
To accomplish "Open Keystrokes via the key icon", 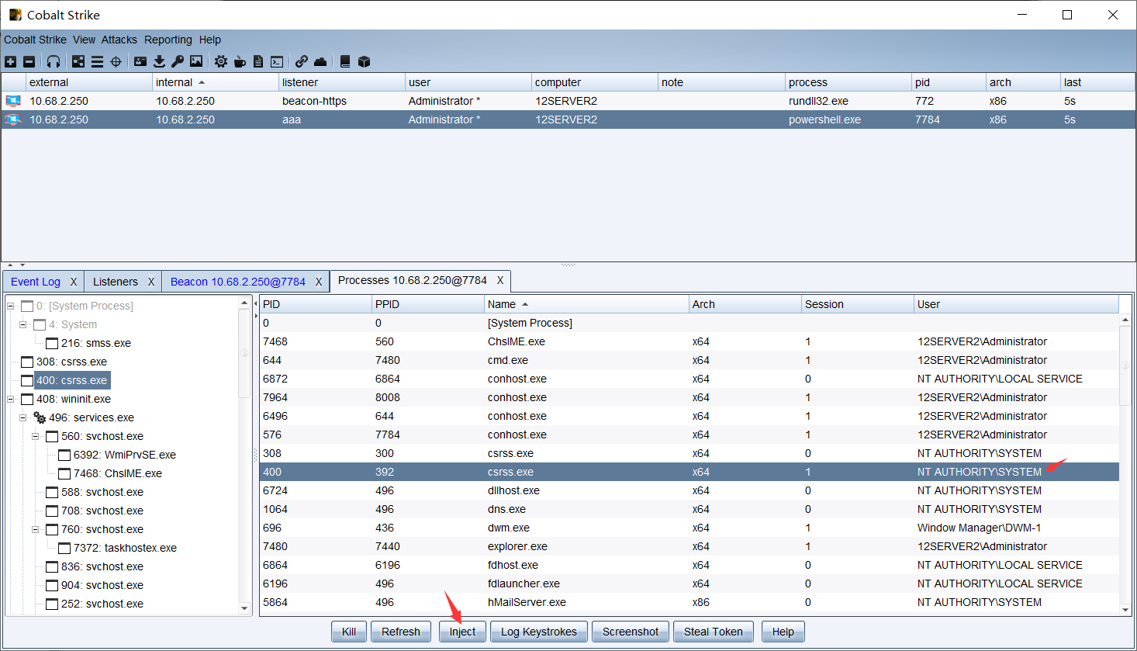I will 178,61.
